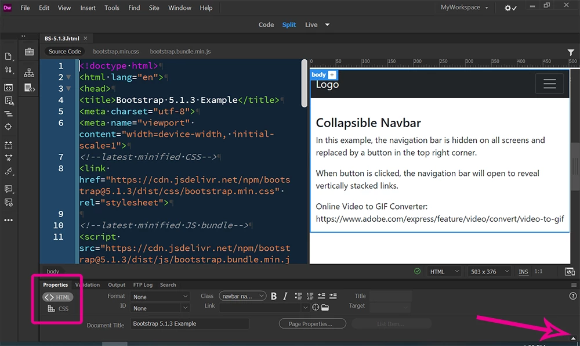Click the filter icon above the document
Image resolution: width=580 pixels, height=346 pixels.
[x=571, y=52]
